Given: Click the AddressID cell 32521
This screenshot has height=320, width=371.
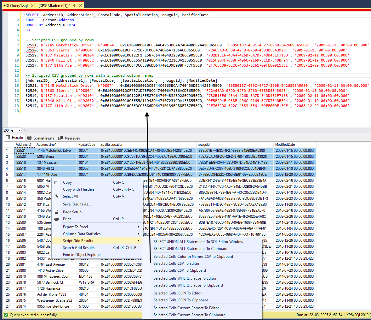Looking at the screenshot, I should (24, 151).
